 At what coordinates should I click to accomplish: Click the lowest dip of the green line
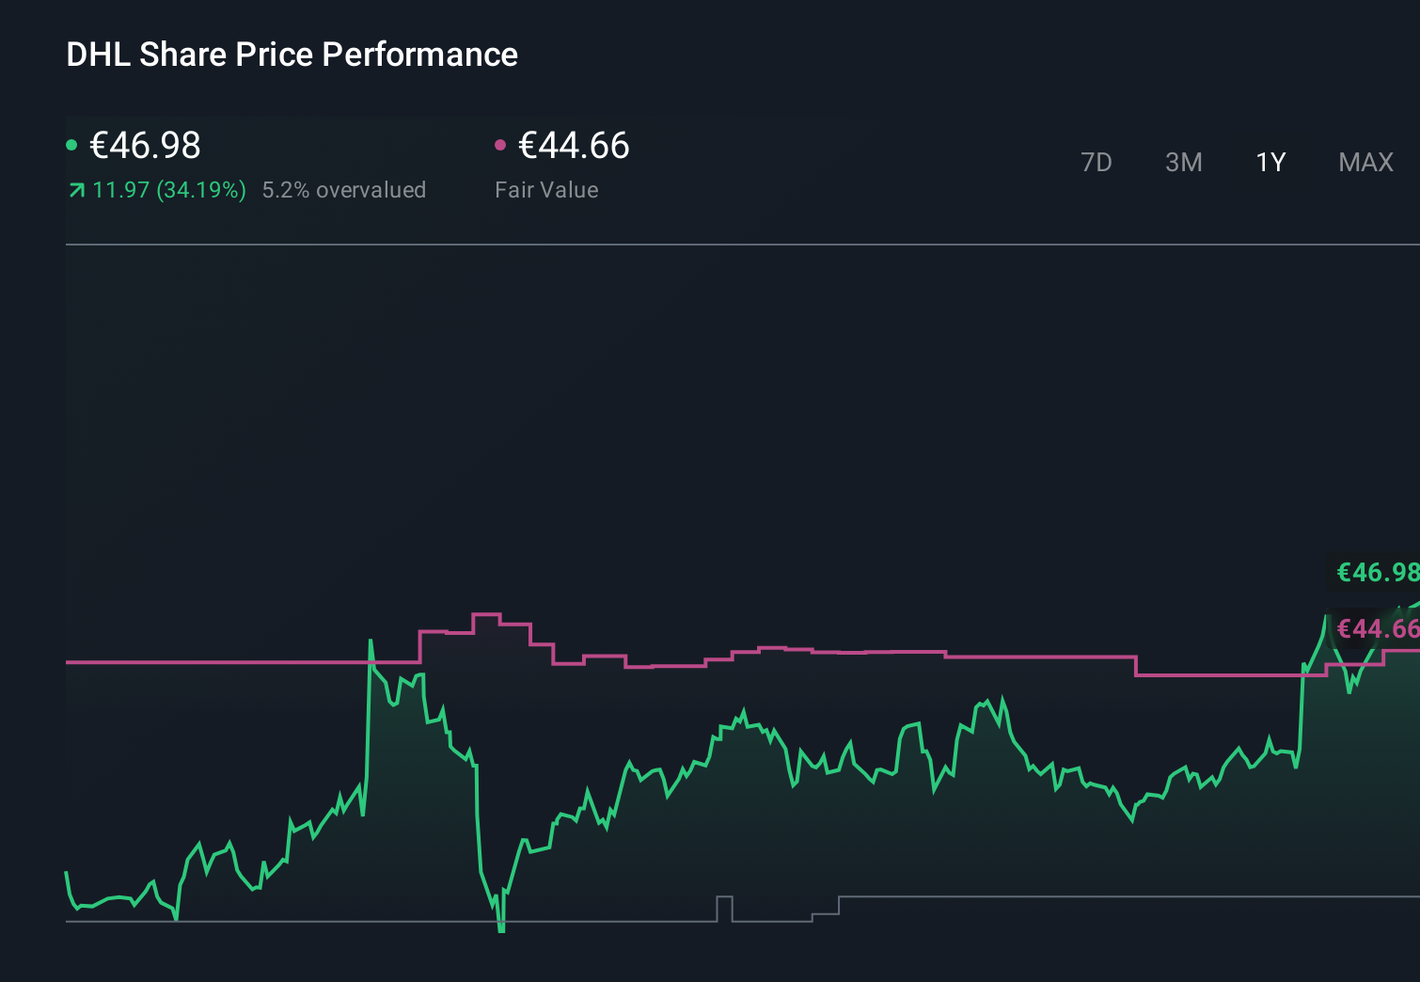coord(501,927)
